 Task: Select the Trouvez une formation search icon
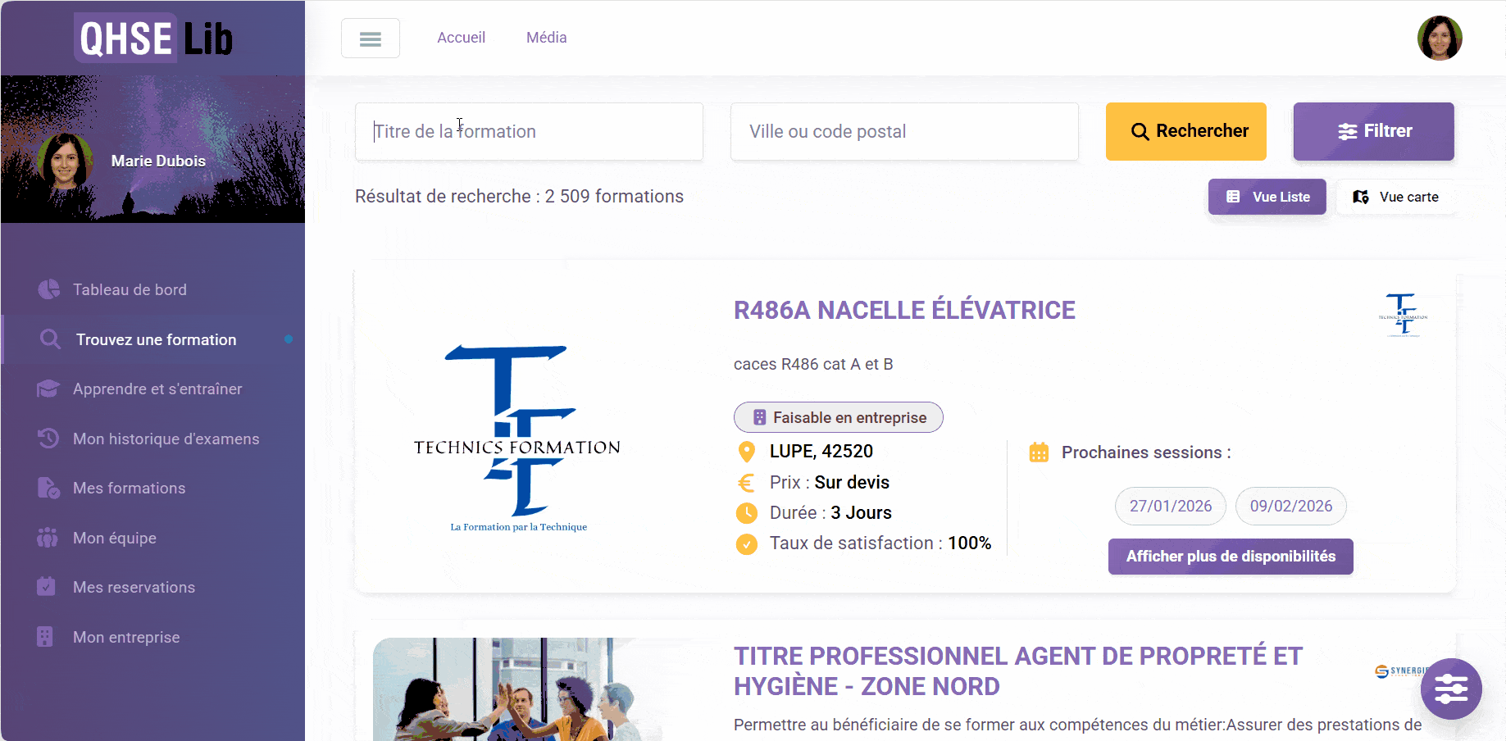(48, 339)
